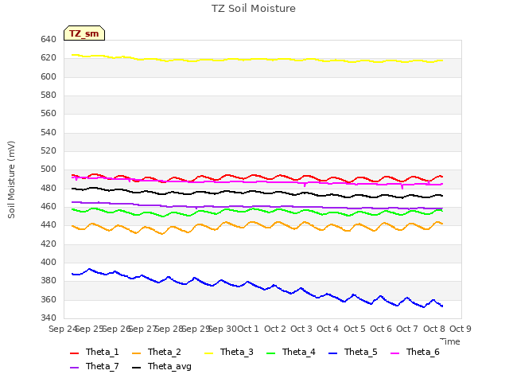Click the 340 y-axis tick value

click(x=49, y=318)
